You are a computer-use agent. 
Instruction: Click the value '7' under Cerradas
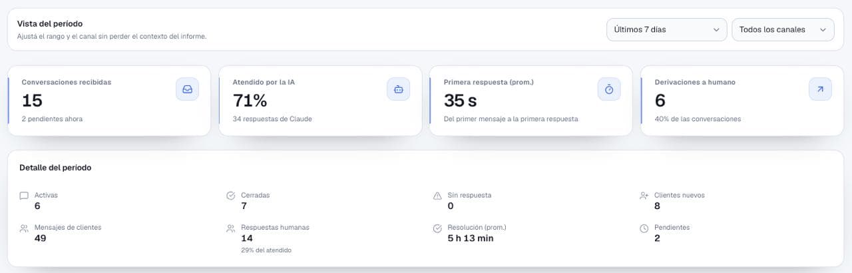click(x=244, y=206)
